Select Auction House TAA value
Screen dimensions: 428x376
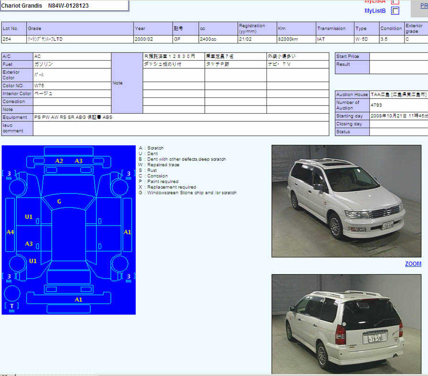[x=398, y=95]
